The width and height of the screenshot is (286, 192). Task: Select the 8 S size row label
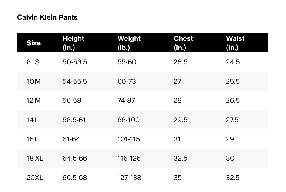(x=33, y=62)
